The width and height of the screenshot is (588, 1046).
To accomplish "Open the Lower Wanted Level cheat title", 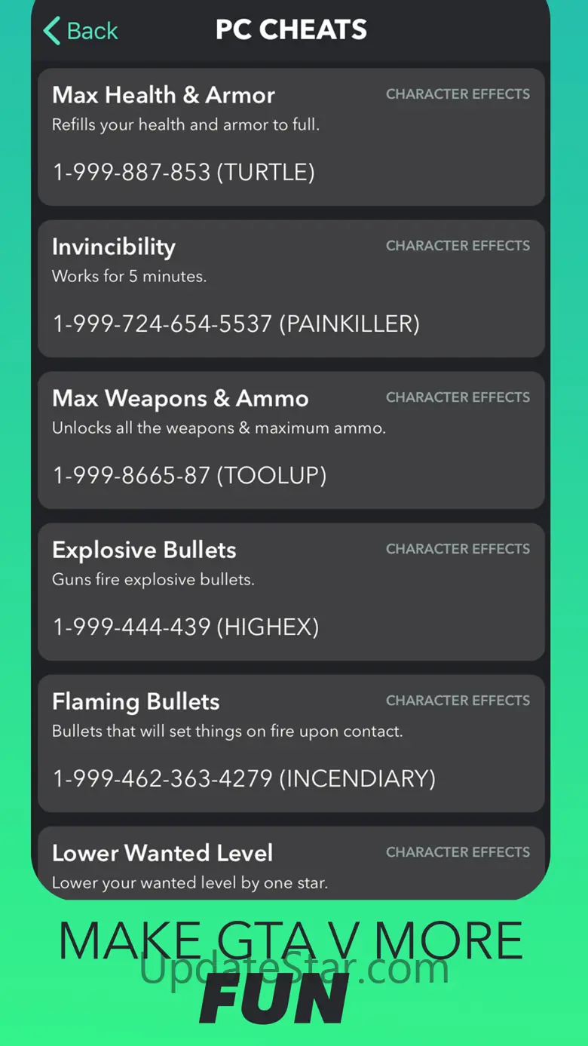I will (x=162, y=853).
